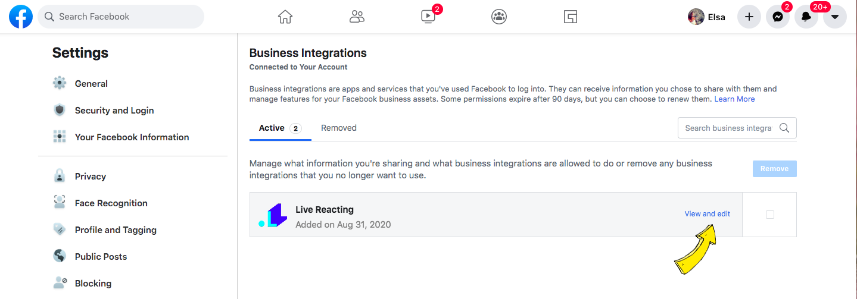Click the Learn More link
Screen dimensions: 857x299
[x=734, y=99]
